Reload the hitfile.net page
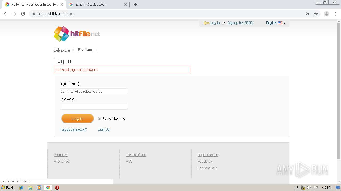The width and height of the screenshot is (341, 191). click(23, 14)
